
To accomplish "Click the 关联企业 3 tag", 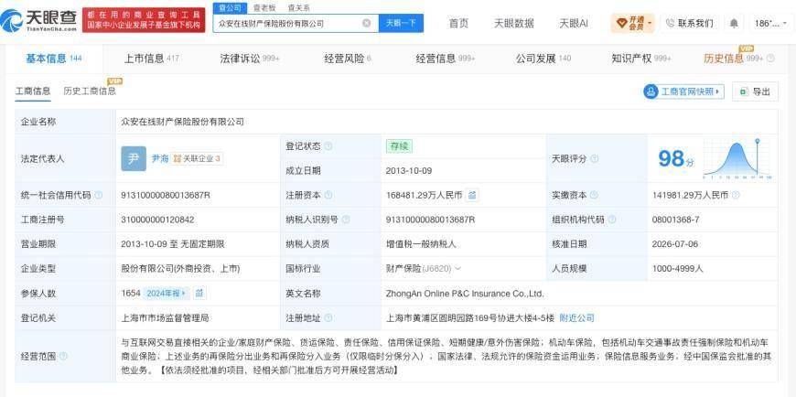I will click(x=197, y=159).
